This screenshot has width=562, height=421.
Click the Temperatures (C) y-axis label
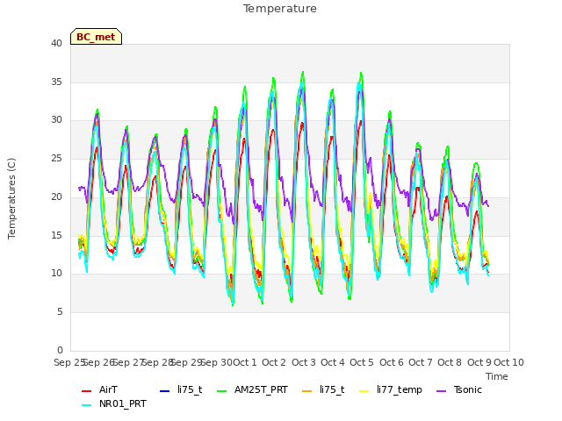pyautogui.click(x=11, y=198)
